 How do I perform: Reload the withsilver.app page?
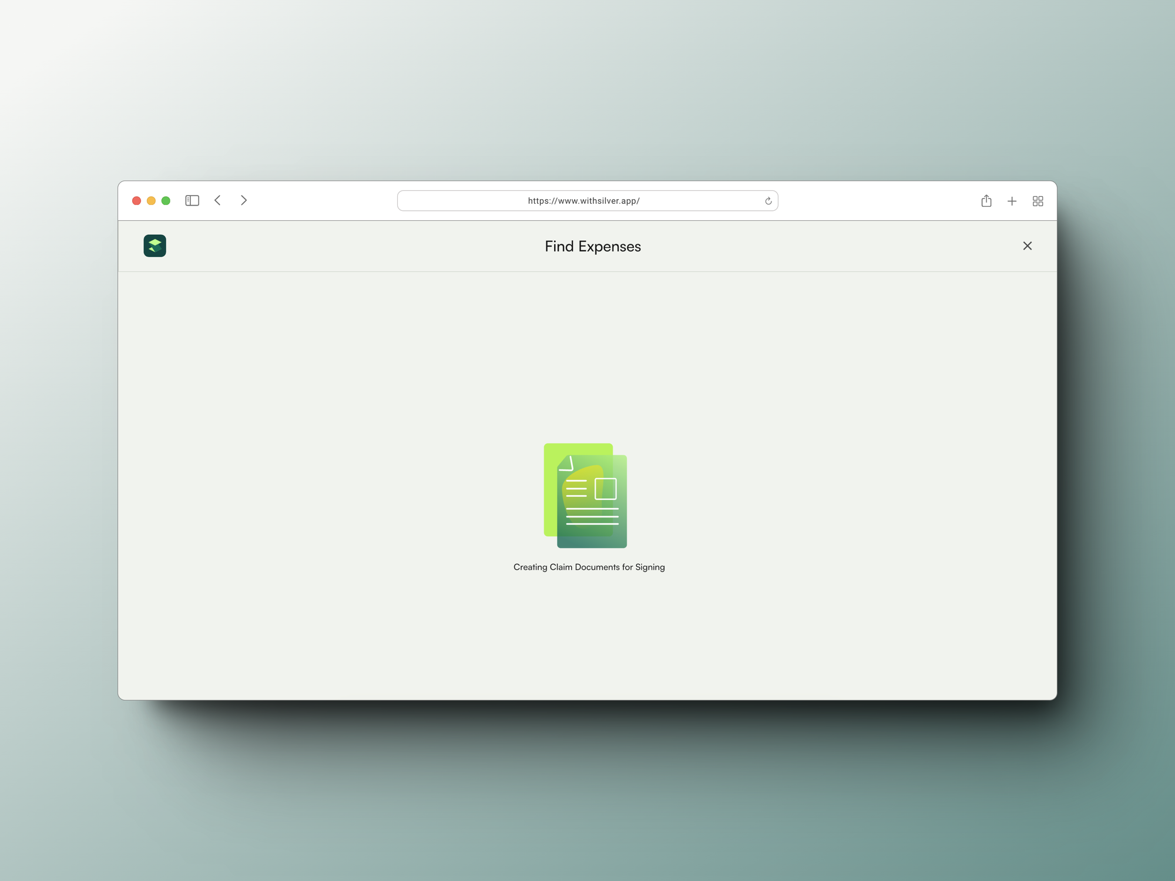(x=768, y=201)
